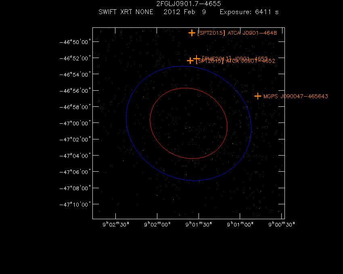The image size is (343, 274).
Task: Select the title text 2FGLJ0901.7-4655
Action: 188,4
